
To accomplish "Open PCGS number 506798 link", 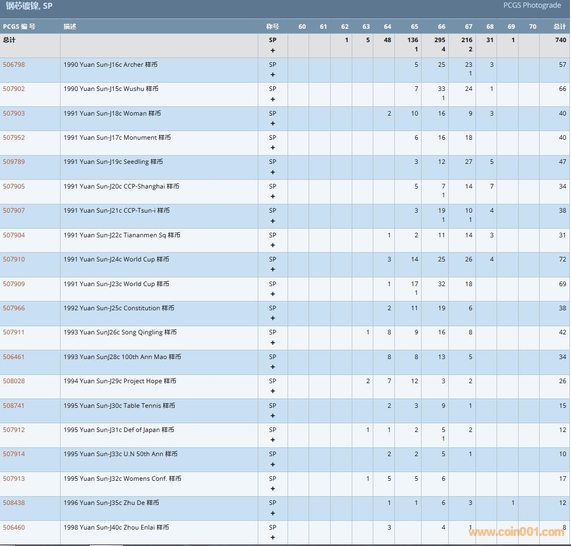I will click(x=14, y=65).
